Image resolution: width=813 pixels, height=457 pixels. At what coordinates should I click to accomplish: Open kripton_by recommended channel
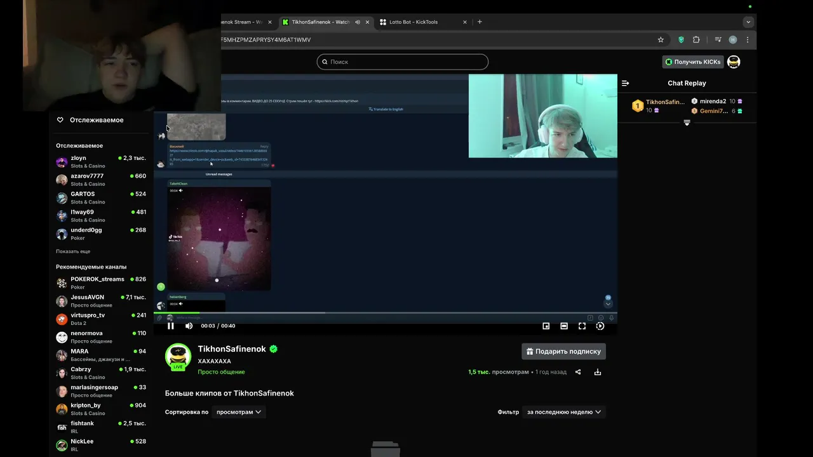tap(101, 409)
